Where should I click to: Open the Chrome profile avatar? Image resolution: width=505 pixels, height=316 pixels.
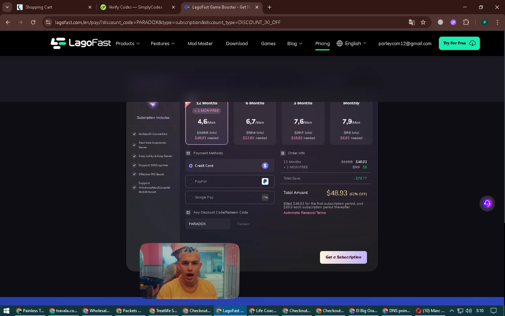click(x=485, y=22)
